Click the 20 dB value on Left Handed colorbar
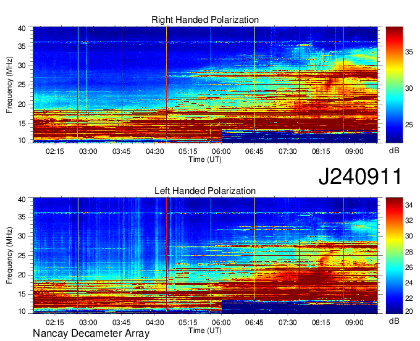This screenshot has width=420, height=341. [409, 311]
